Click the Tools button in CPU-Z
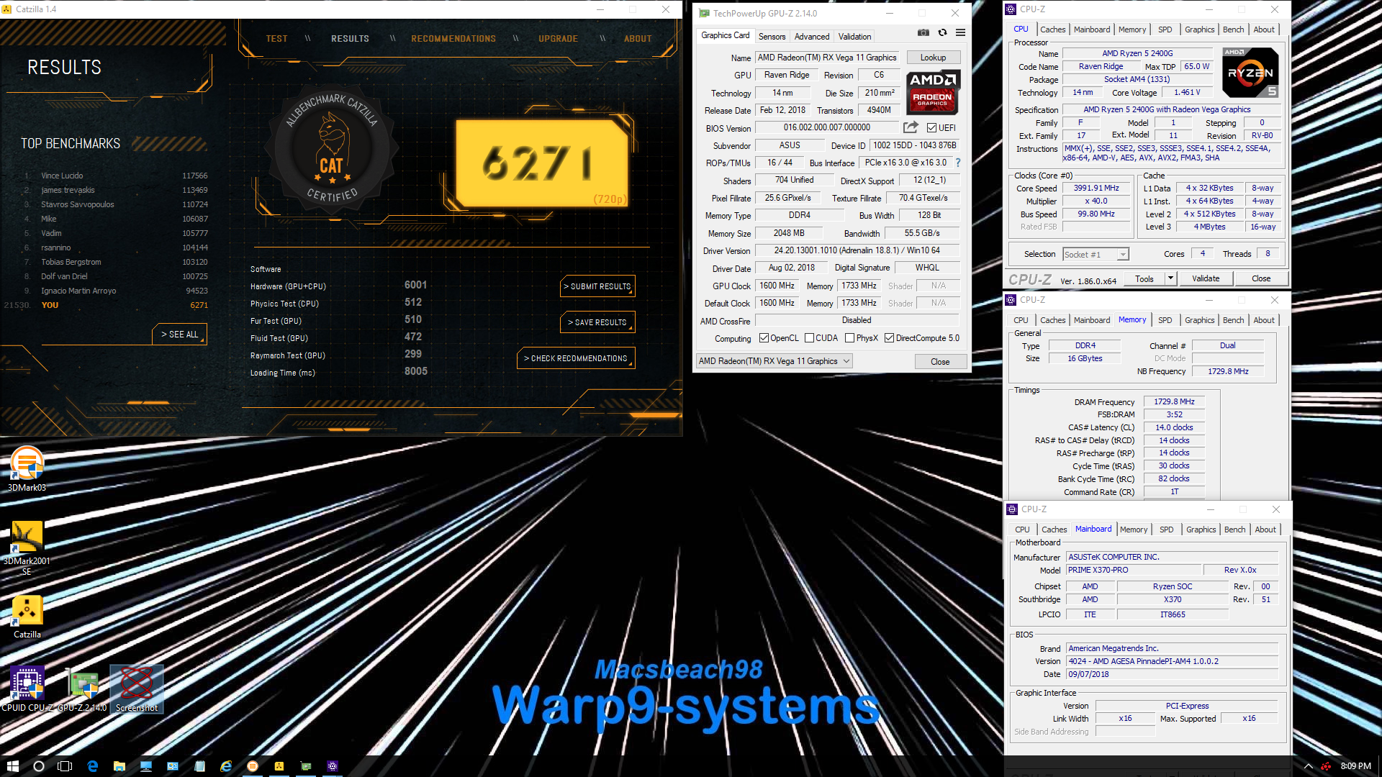Screen dimensions: 1382x777 pyautogui.click(x=1144, y=278)
